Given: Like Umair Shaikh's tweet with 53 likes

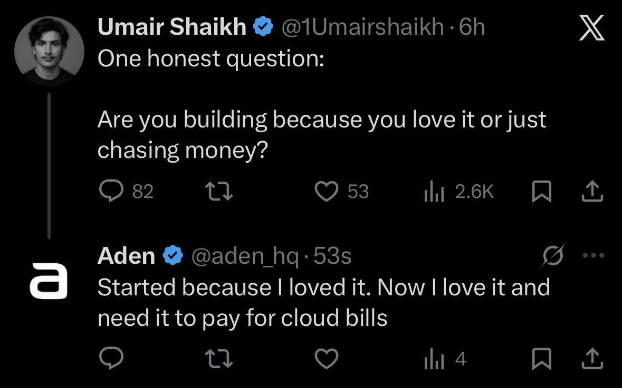Looking at the screenshot, I should [x=326, y=191].
